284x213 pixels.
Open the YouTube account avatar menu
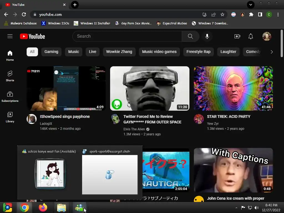(x=267, y=36)
